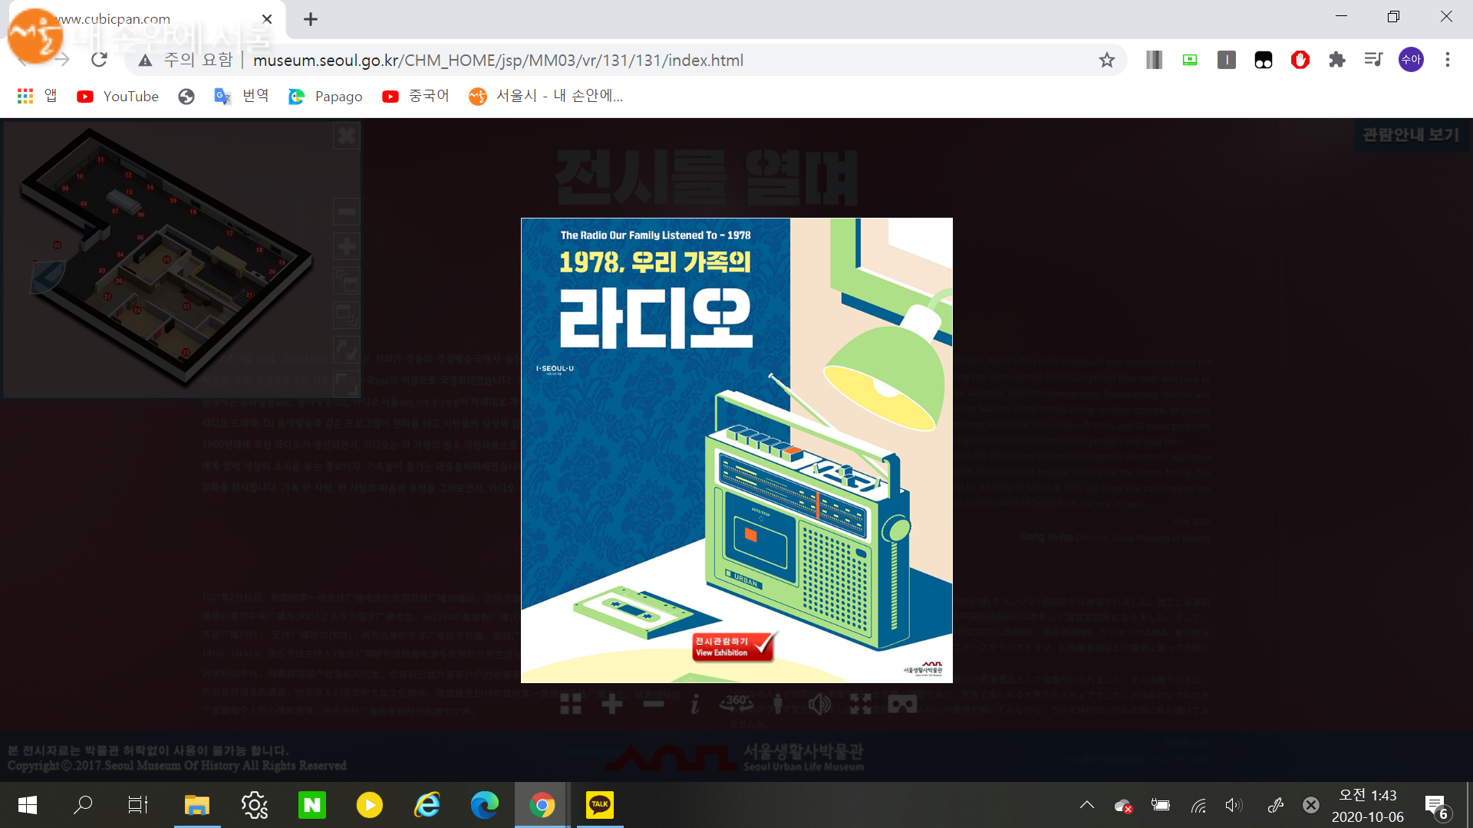Screen dimensions: 1473x828
Task: Toggle the sound speaker icon in VR toolbar
Action: pyautogui.click(x=819, y=704)
